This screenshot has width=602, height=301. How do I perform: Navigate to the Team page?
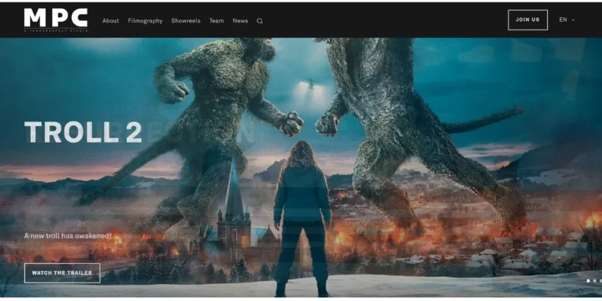[x=216, y=21]
